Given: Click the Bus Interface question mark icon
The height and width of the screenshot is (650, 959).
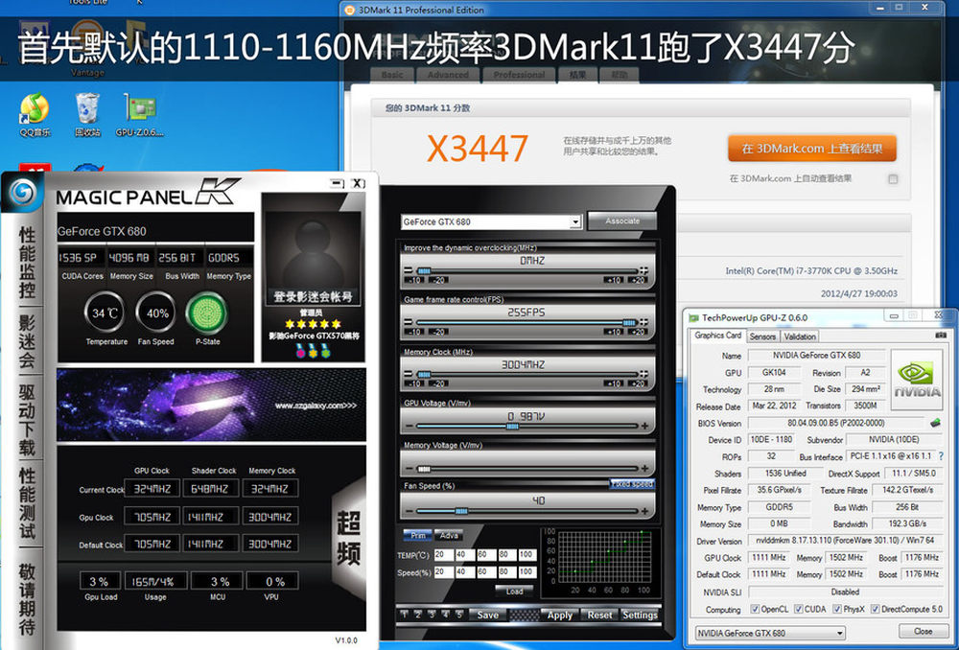Looking at the screenshot, I should pyautogui.click(x=941, y=456).
